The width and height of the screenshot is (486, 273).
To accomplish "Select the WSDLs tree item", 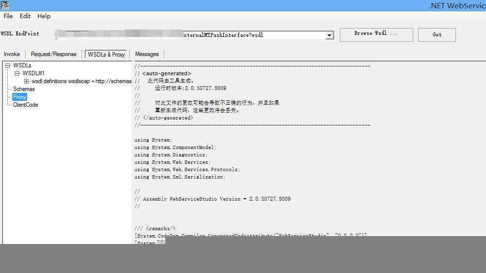I will [x=22, y=65].
